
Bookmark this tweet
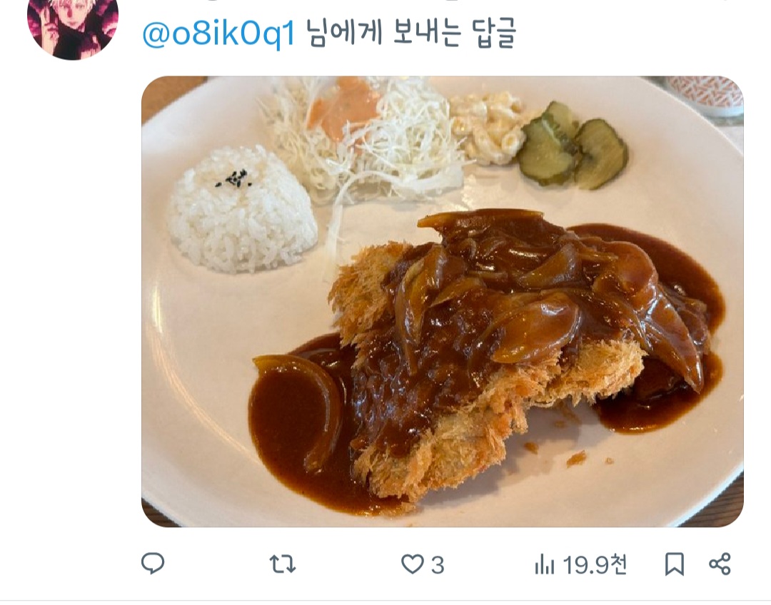pos(674,565)
